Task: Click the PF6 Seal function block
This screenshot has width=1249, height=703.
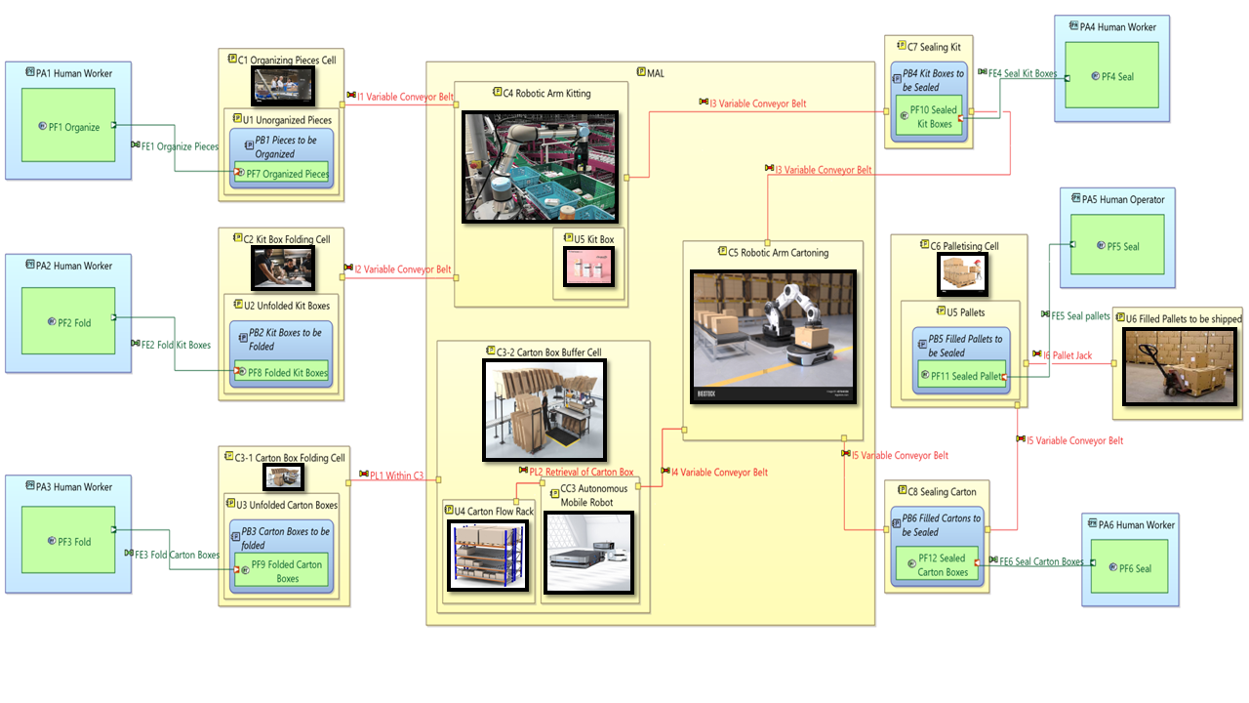Action: tap(1129, 567)
